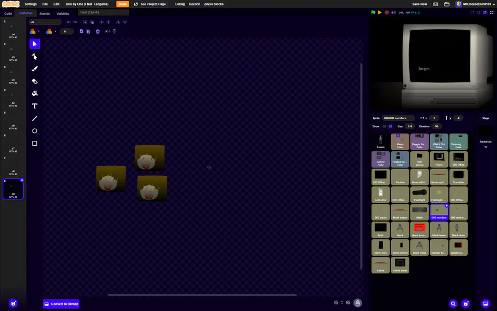Screen dimensions: 497x311
Task: Open the Ashrot folder
Action: click(x=380, y=159)
